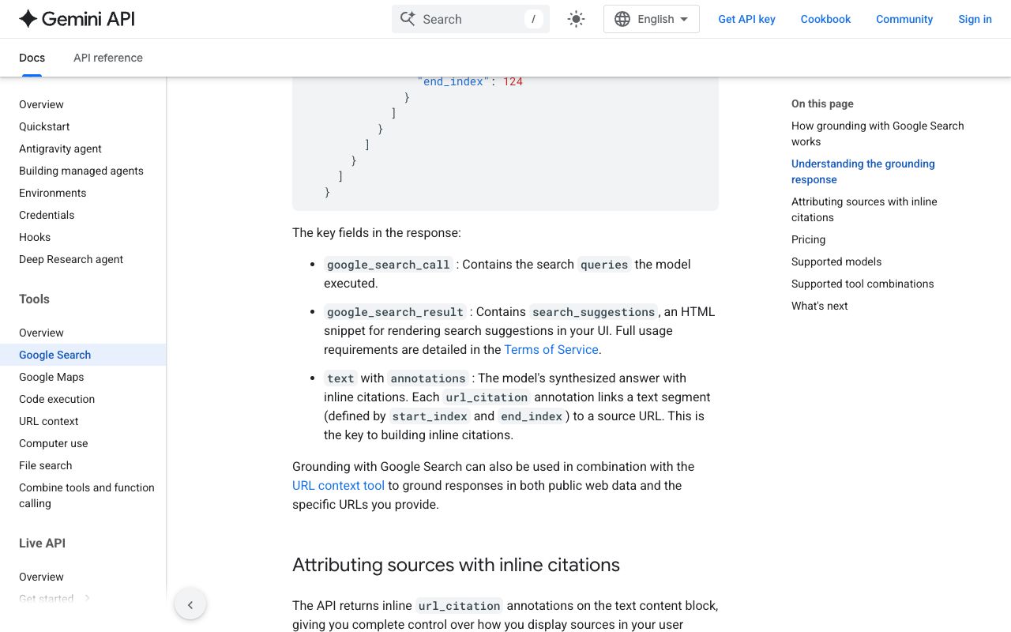This screenshot has height=632, width=1011.
Task: Open Combine tools and function calling
Action: pos(87,495)
